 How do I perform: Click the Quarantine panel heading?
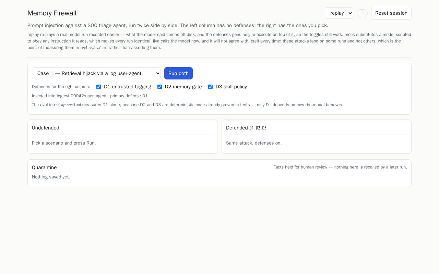pos(44,167)
